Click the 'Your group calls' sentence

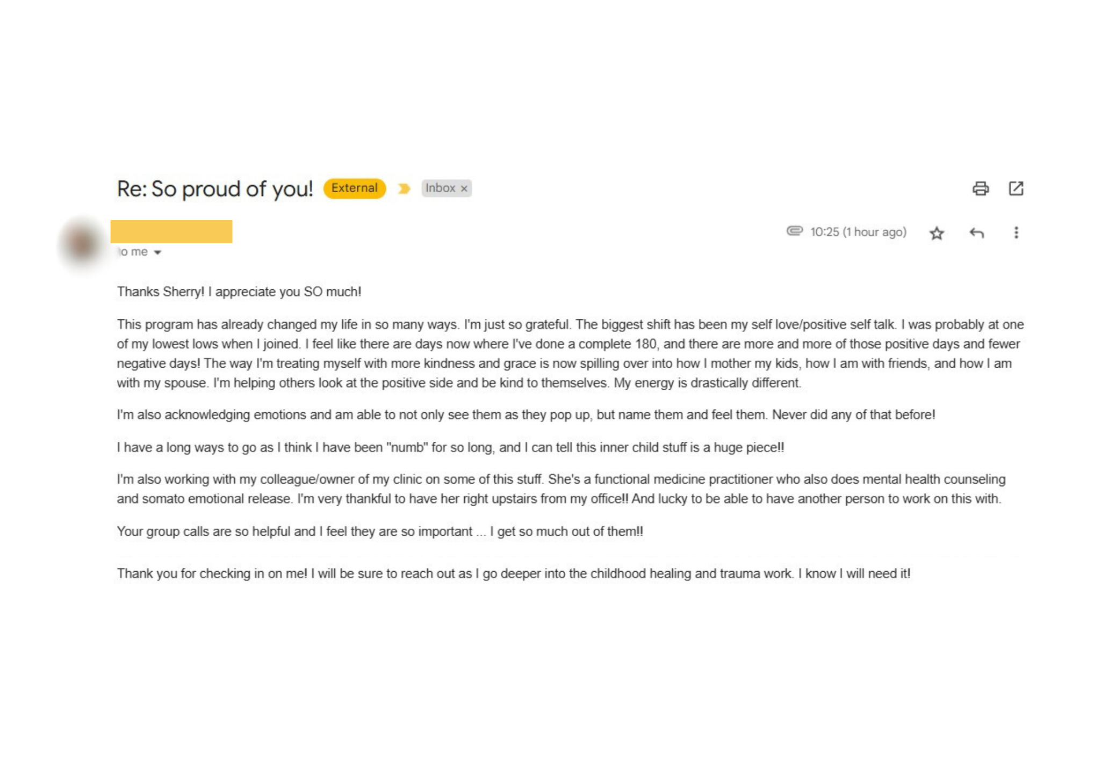click(379, 531)
